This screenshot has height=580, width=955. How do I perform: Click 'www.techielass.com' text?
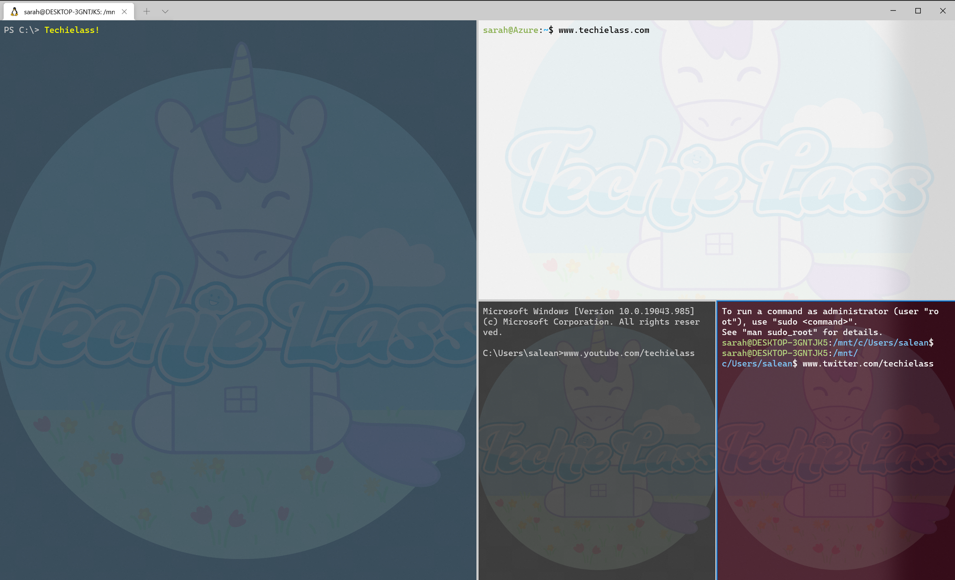coord(604,30)
